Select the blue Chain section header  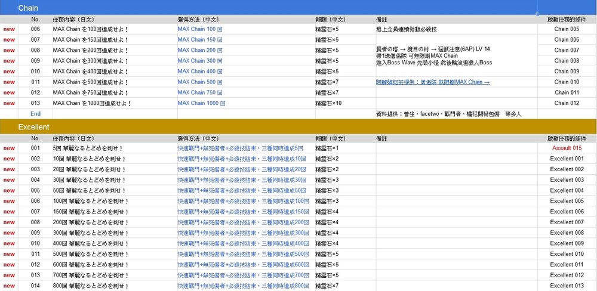pos(298,8)
